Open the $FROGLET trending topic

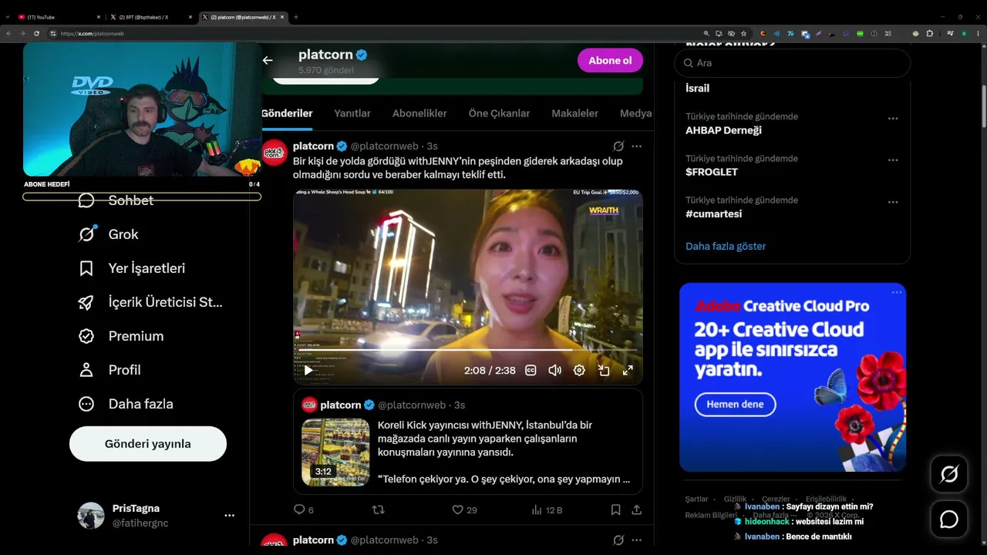[x=712, y=173]
